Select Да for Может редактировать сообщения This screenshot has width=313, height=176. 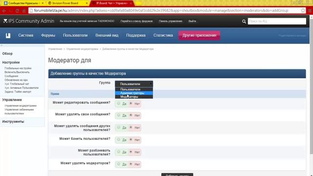tap(119, 103)
